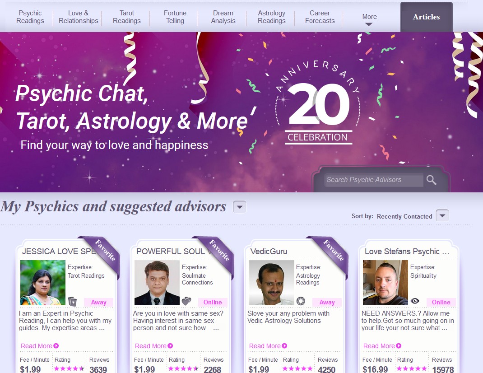Open the Tarot Readings menu item
Viewport: 483px width, 373px height.
126,17
